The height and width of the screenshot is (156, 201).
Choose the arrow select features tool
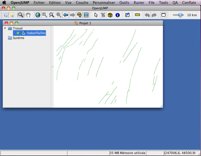(x=96, y=15)
